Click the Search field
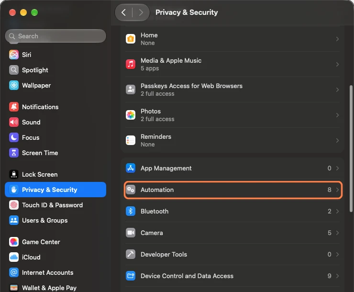The height and width of the screenshot is (292, 354). click(x=55, y=36)
